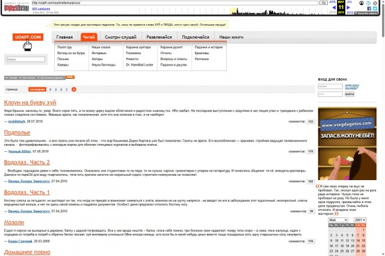Open article 'Подполье'
Screen dimensions: 385x256
click(x=17, y=133)
